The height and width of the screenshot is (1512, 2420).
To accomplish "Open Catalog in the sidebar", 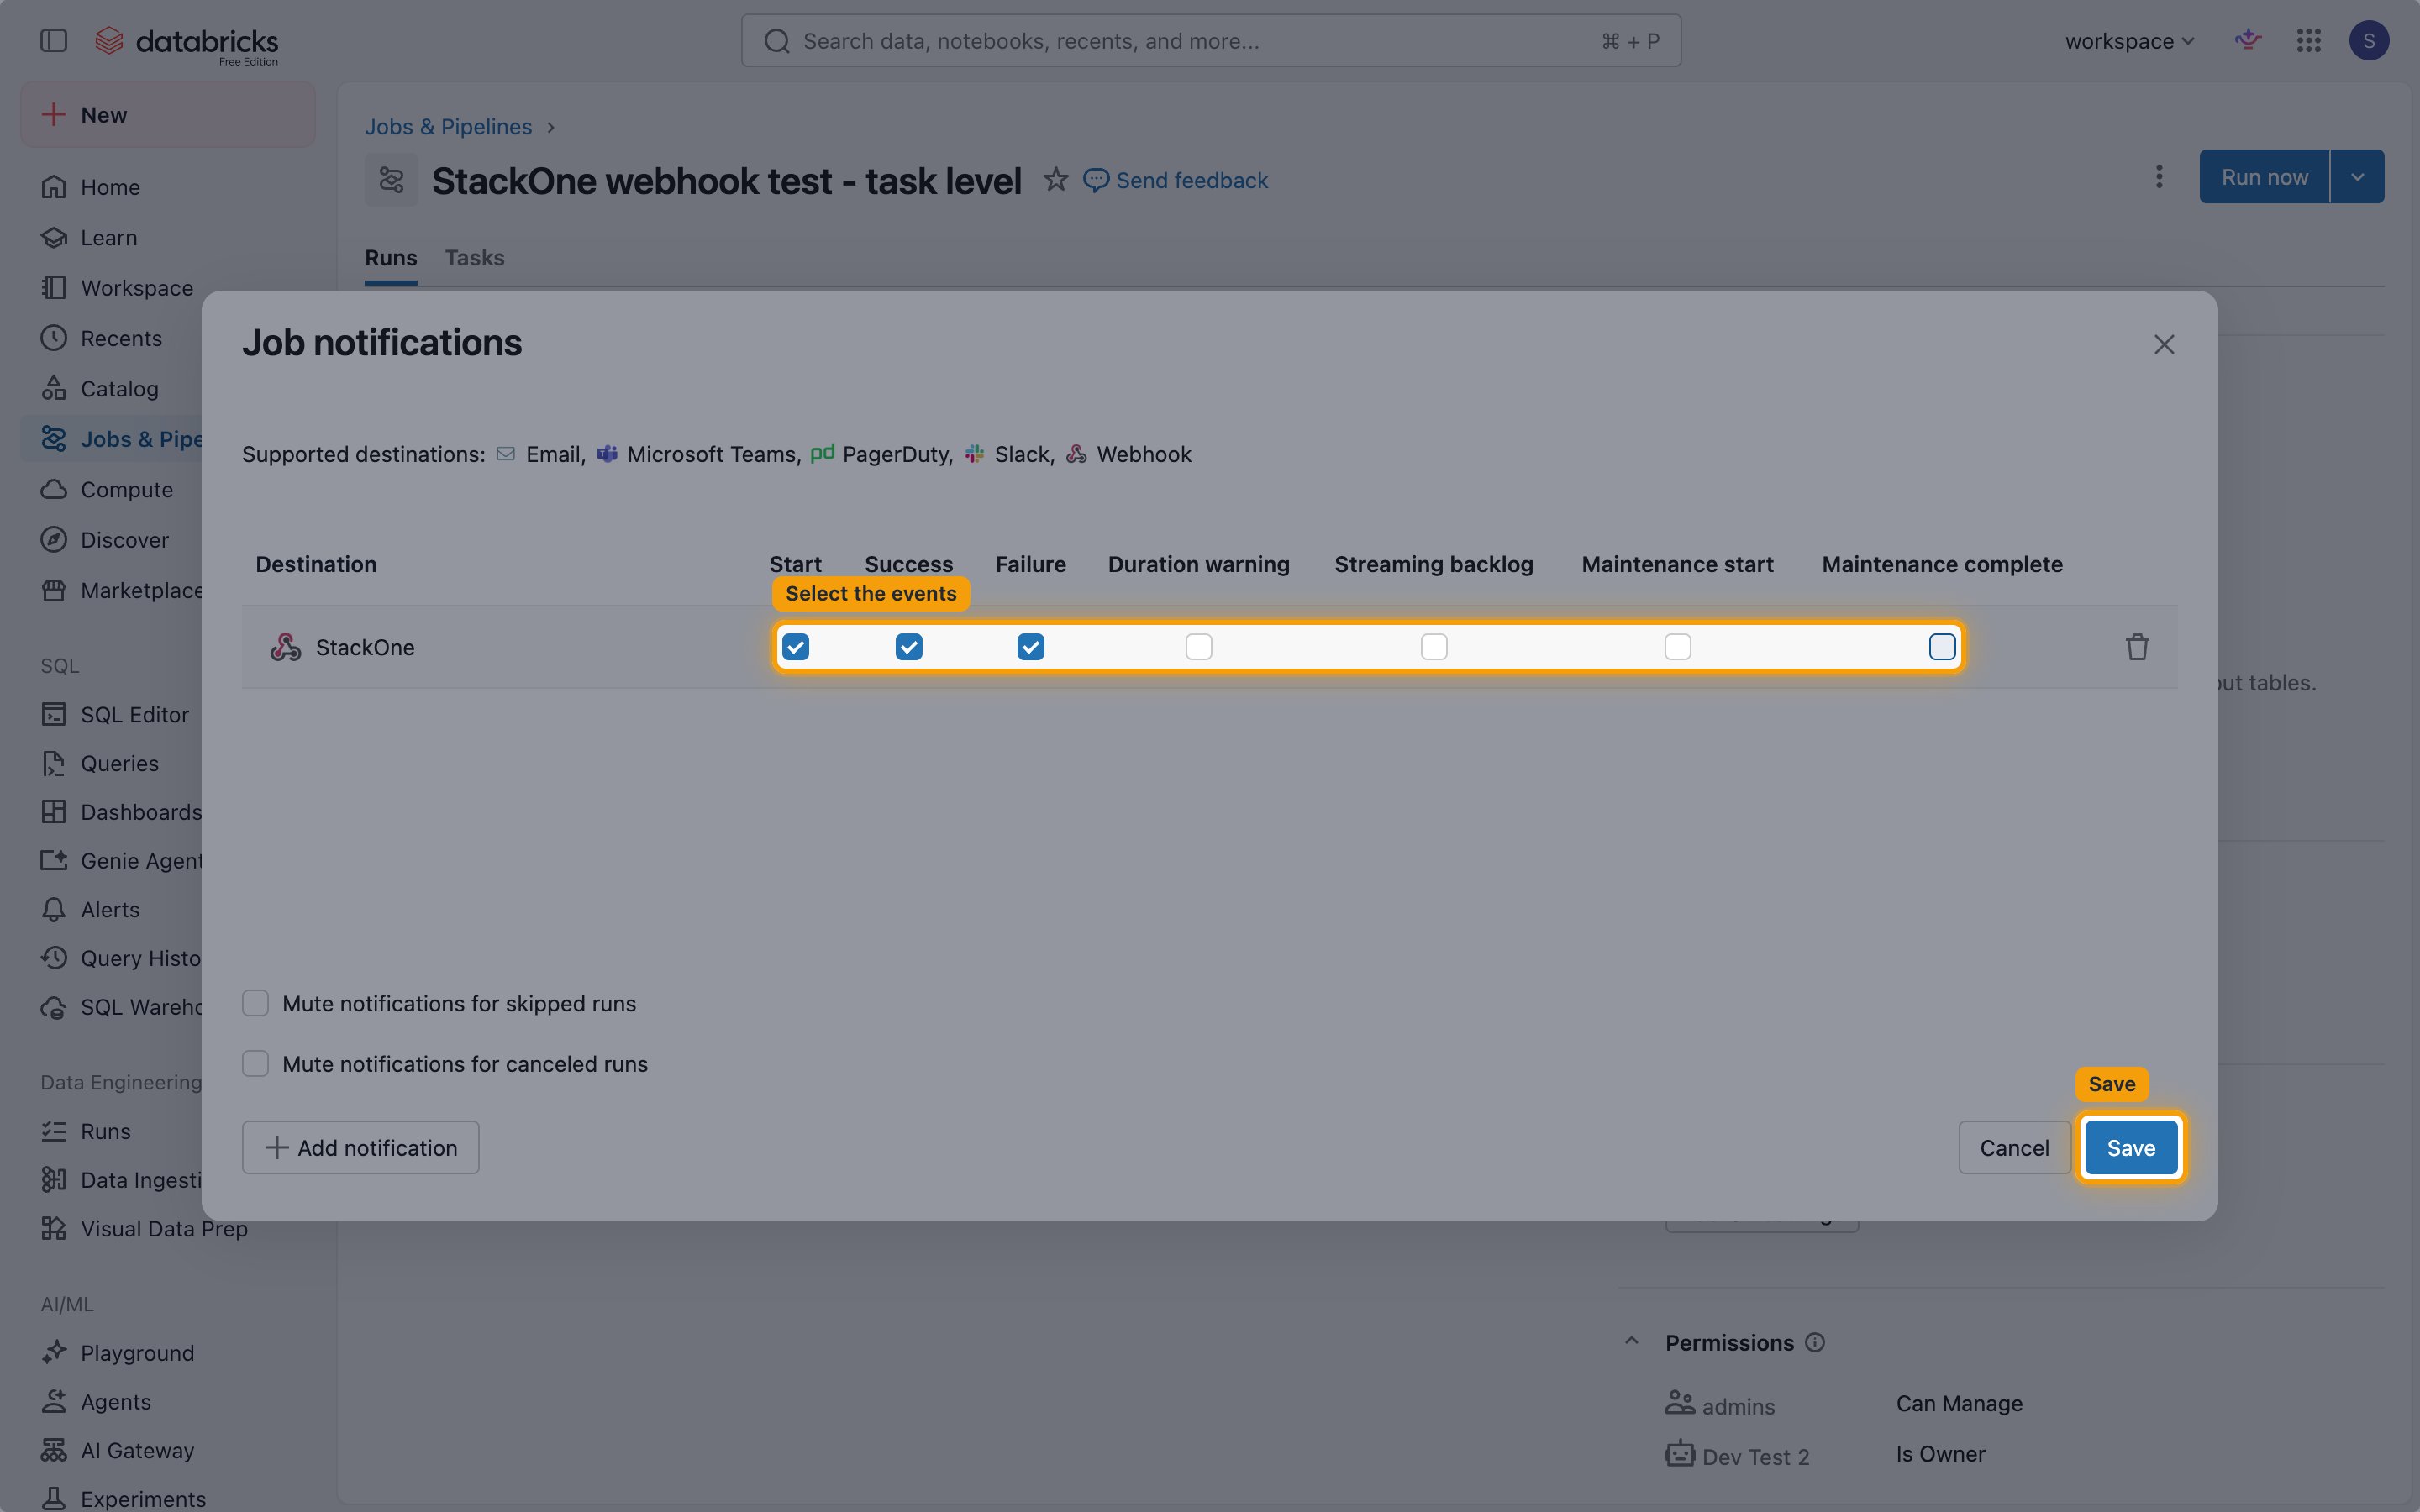I will pos(119,389).
